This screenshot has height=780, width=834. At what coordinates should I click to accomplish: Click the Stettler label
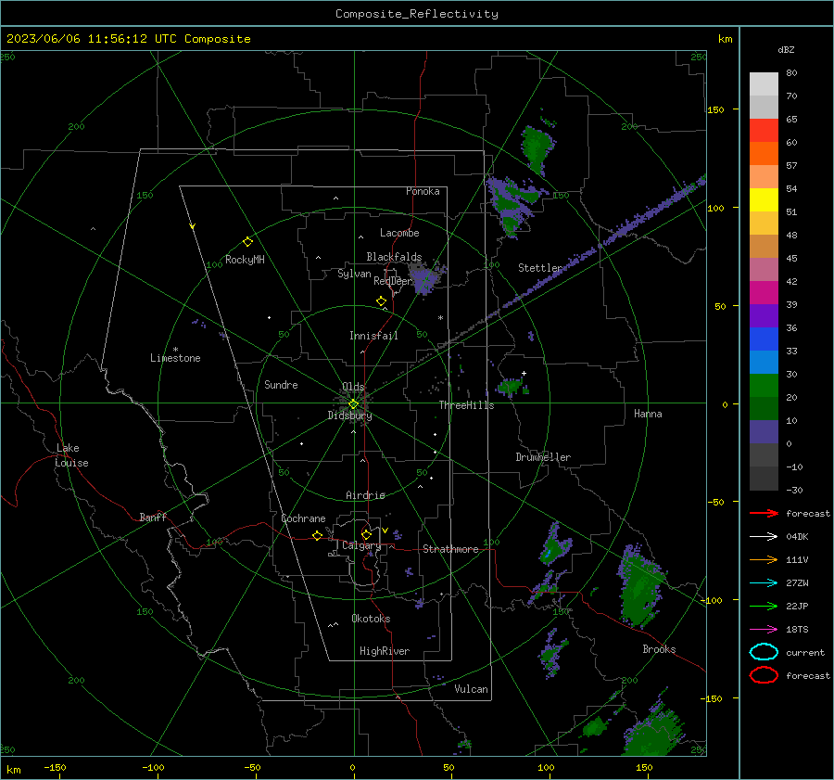click(540, 268)
